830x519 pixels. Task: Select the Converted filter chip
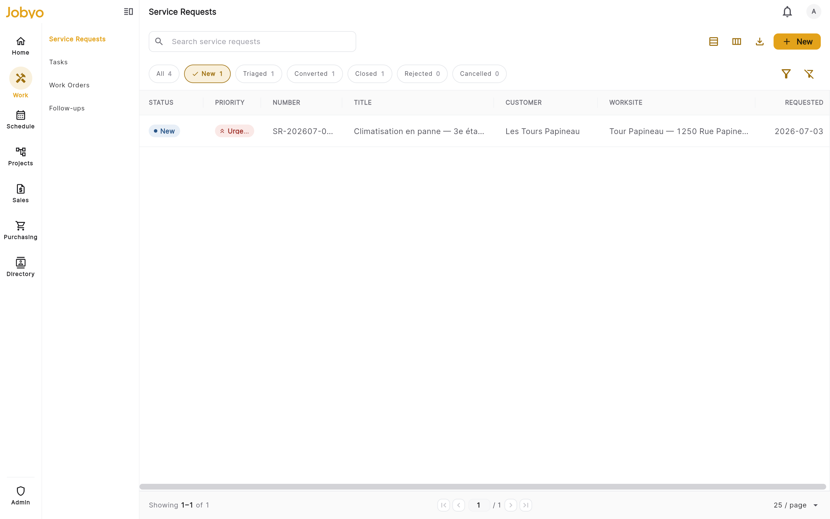pyautogui.click(x=314, y=74)
